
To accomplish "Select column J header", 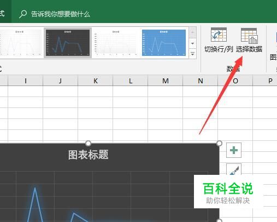I will tap(60, 81).
